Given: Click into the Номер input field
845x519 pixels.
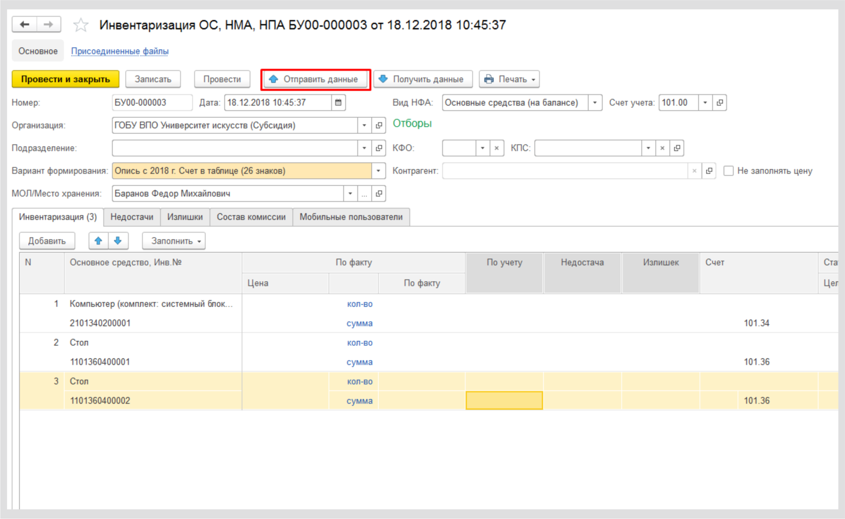Looking at the screenshot, I should 152,103.
